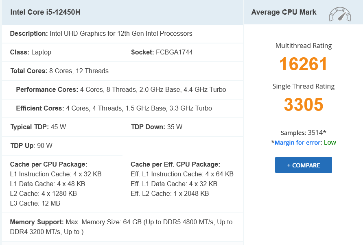Select the Cache per CPU Package heading
The width and height of the screenshot is (363, 245).
[x=48, y=164]
